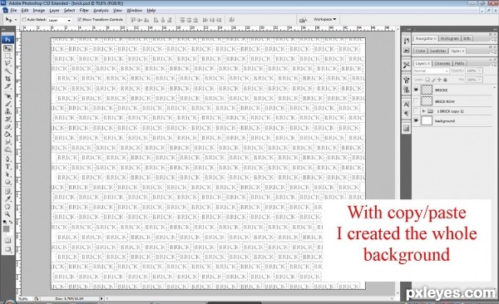The width and height of the screenshot is (499, 304).
Task: Open the Tool Presets dock icon
Action: 406,65
